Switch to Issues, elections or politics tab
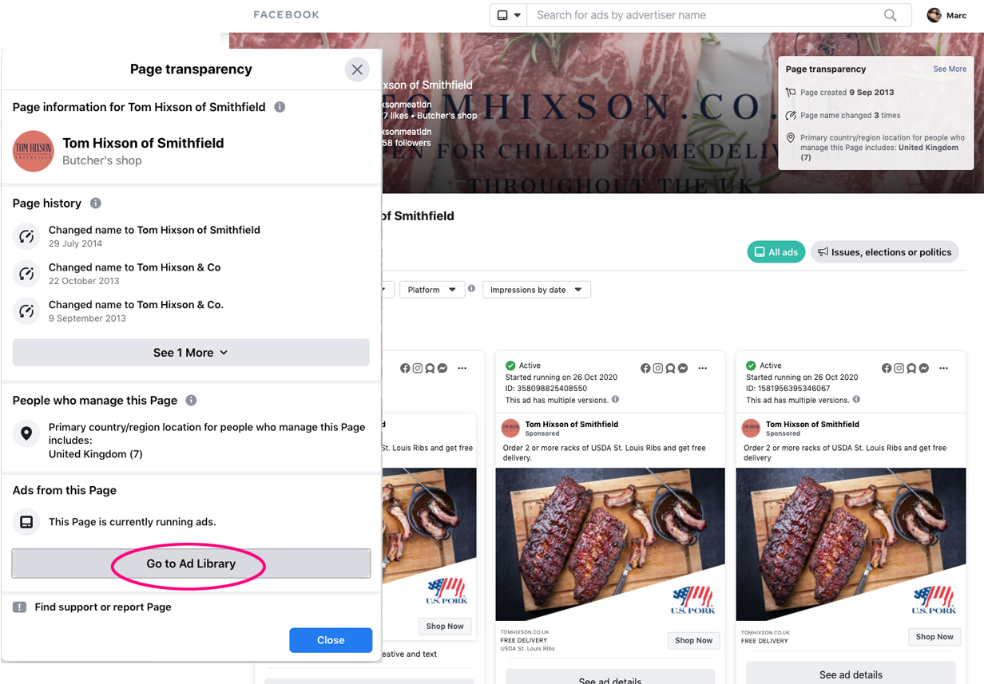Viewport: 984px width, 684px height. pos(884,252)
